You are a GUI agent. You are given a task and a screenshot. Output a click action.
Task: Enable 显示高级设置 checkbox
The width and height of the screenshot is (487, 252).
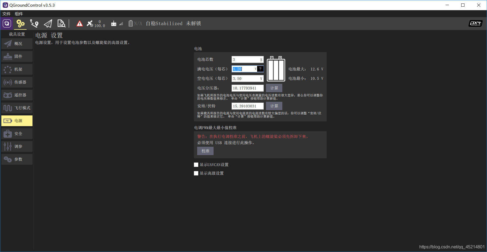tap(196, 173)
